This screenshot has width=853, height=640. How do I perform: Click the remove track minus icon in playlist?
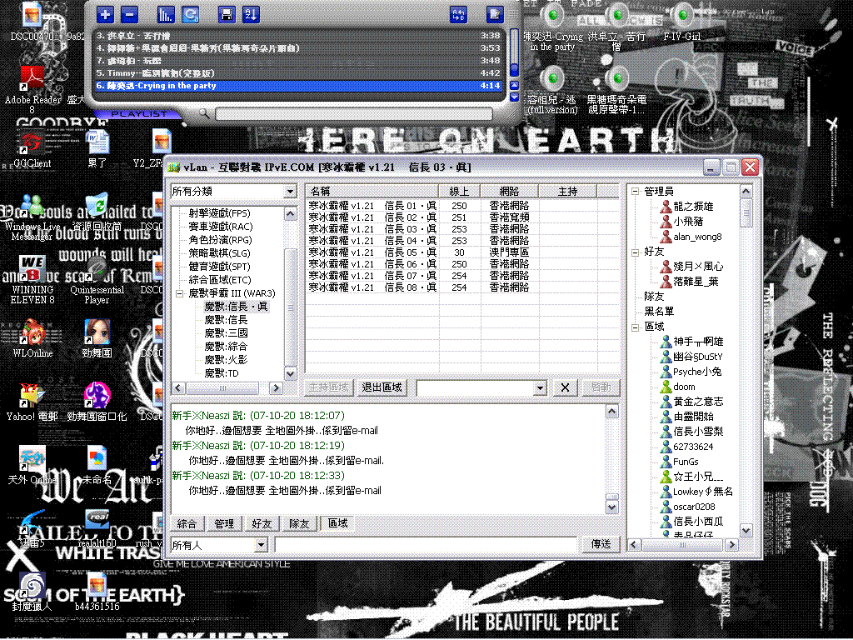click(129, 14)
